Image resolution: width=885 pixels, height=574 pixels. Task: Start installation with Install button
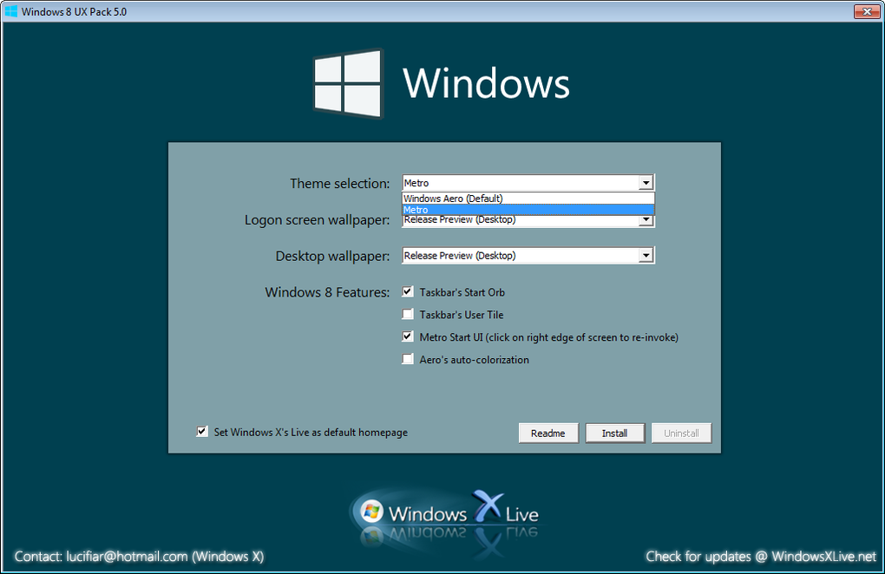(x=614, y=433)
